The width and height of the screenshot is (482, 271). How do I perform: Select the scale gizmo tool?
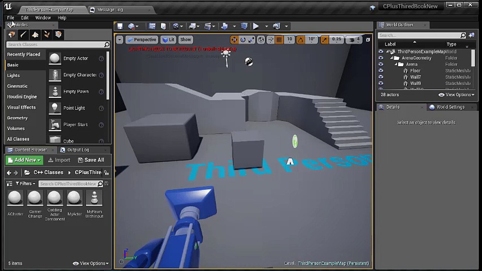(251, 40)
